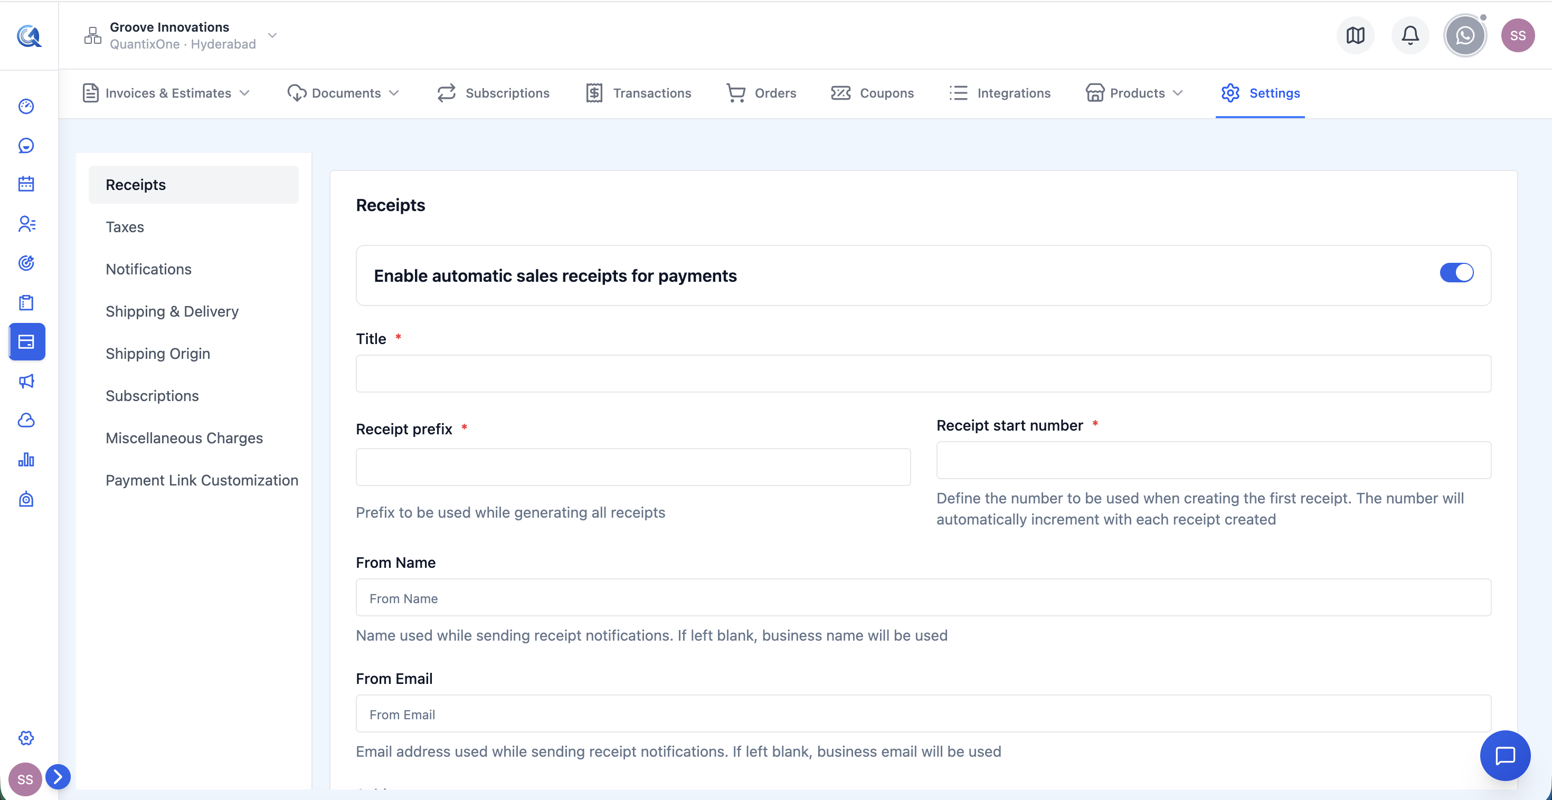Screen dimensions: 1552x800
Task: Open the cloud icon in sidebar
Action: tap(26, 421)
